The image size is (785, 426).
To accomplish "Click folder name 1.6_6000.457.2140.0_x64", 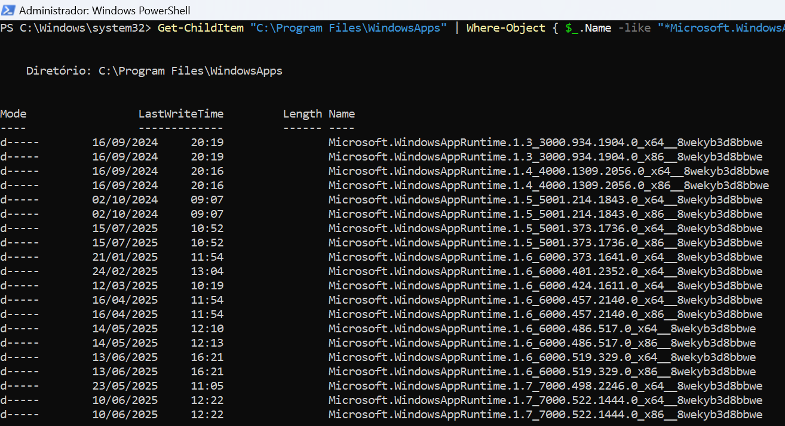I will pyautogui.click(x=545, y=300).
